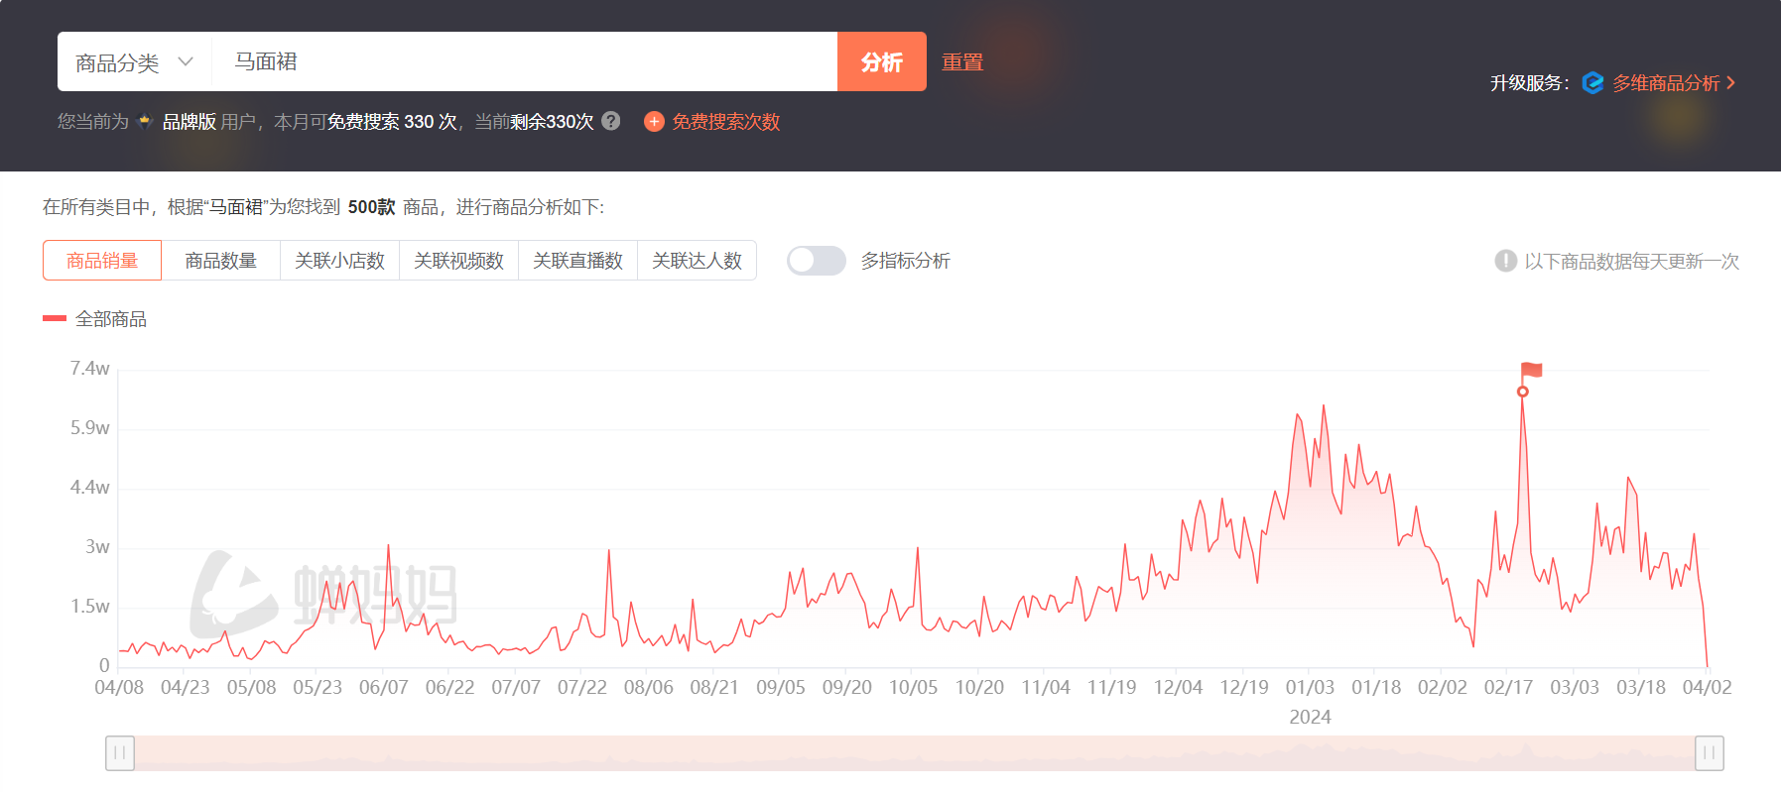Select the 商品销量 tab

[x=102, y=261]
